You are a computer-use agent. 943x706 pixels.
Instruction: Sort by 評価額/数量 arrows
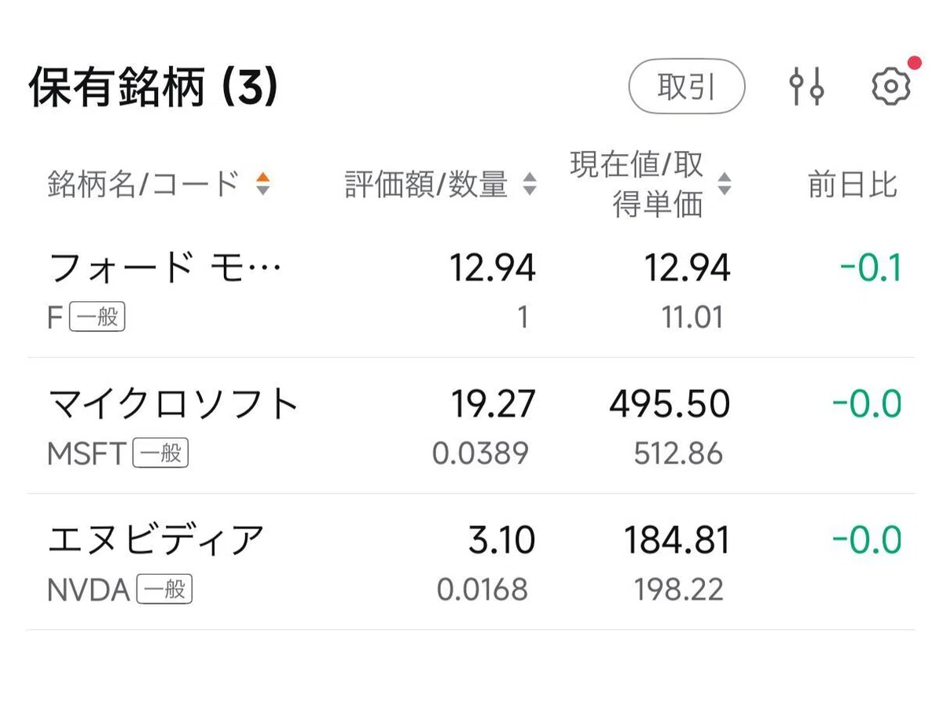click(530, 185)
